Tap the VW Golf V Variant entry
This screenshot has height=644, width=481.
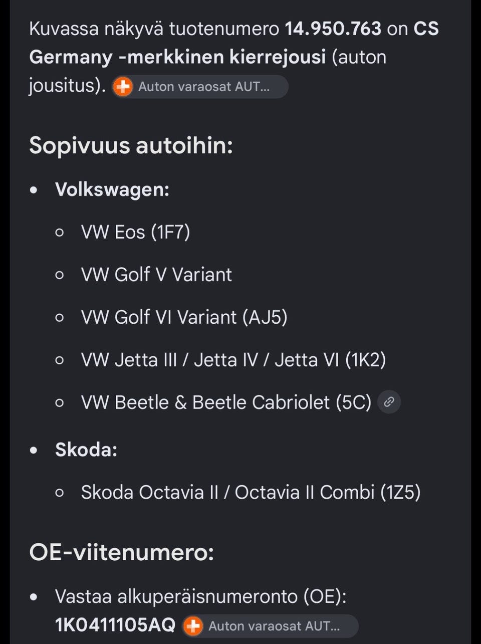(156, 275)
